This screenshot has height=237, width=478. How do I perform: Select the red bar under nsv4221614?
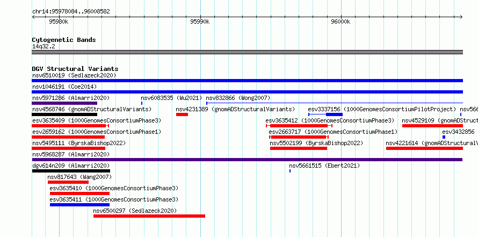tap(425, 148)
